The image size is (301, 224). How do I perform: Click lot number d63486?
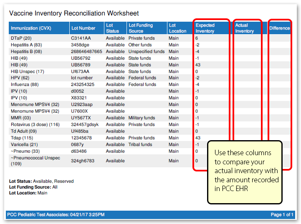tap(79, 151)
